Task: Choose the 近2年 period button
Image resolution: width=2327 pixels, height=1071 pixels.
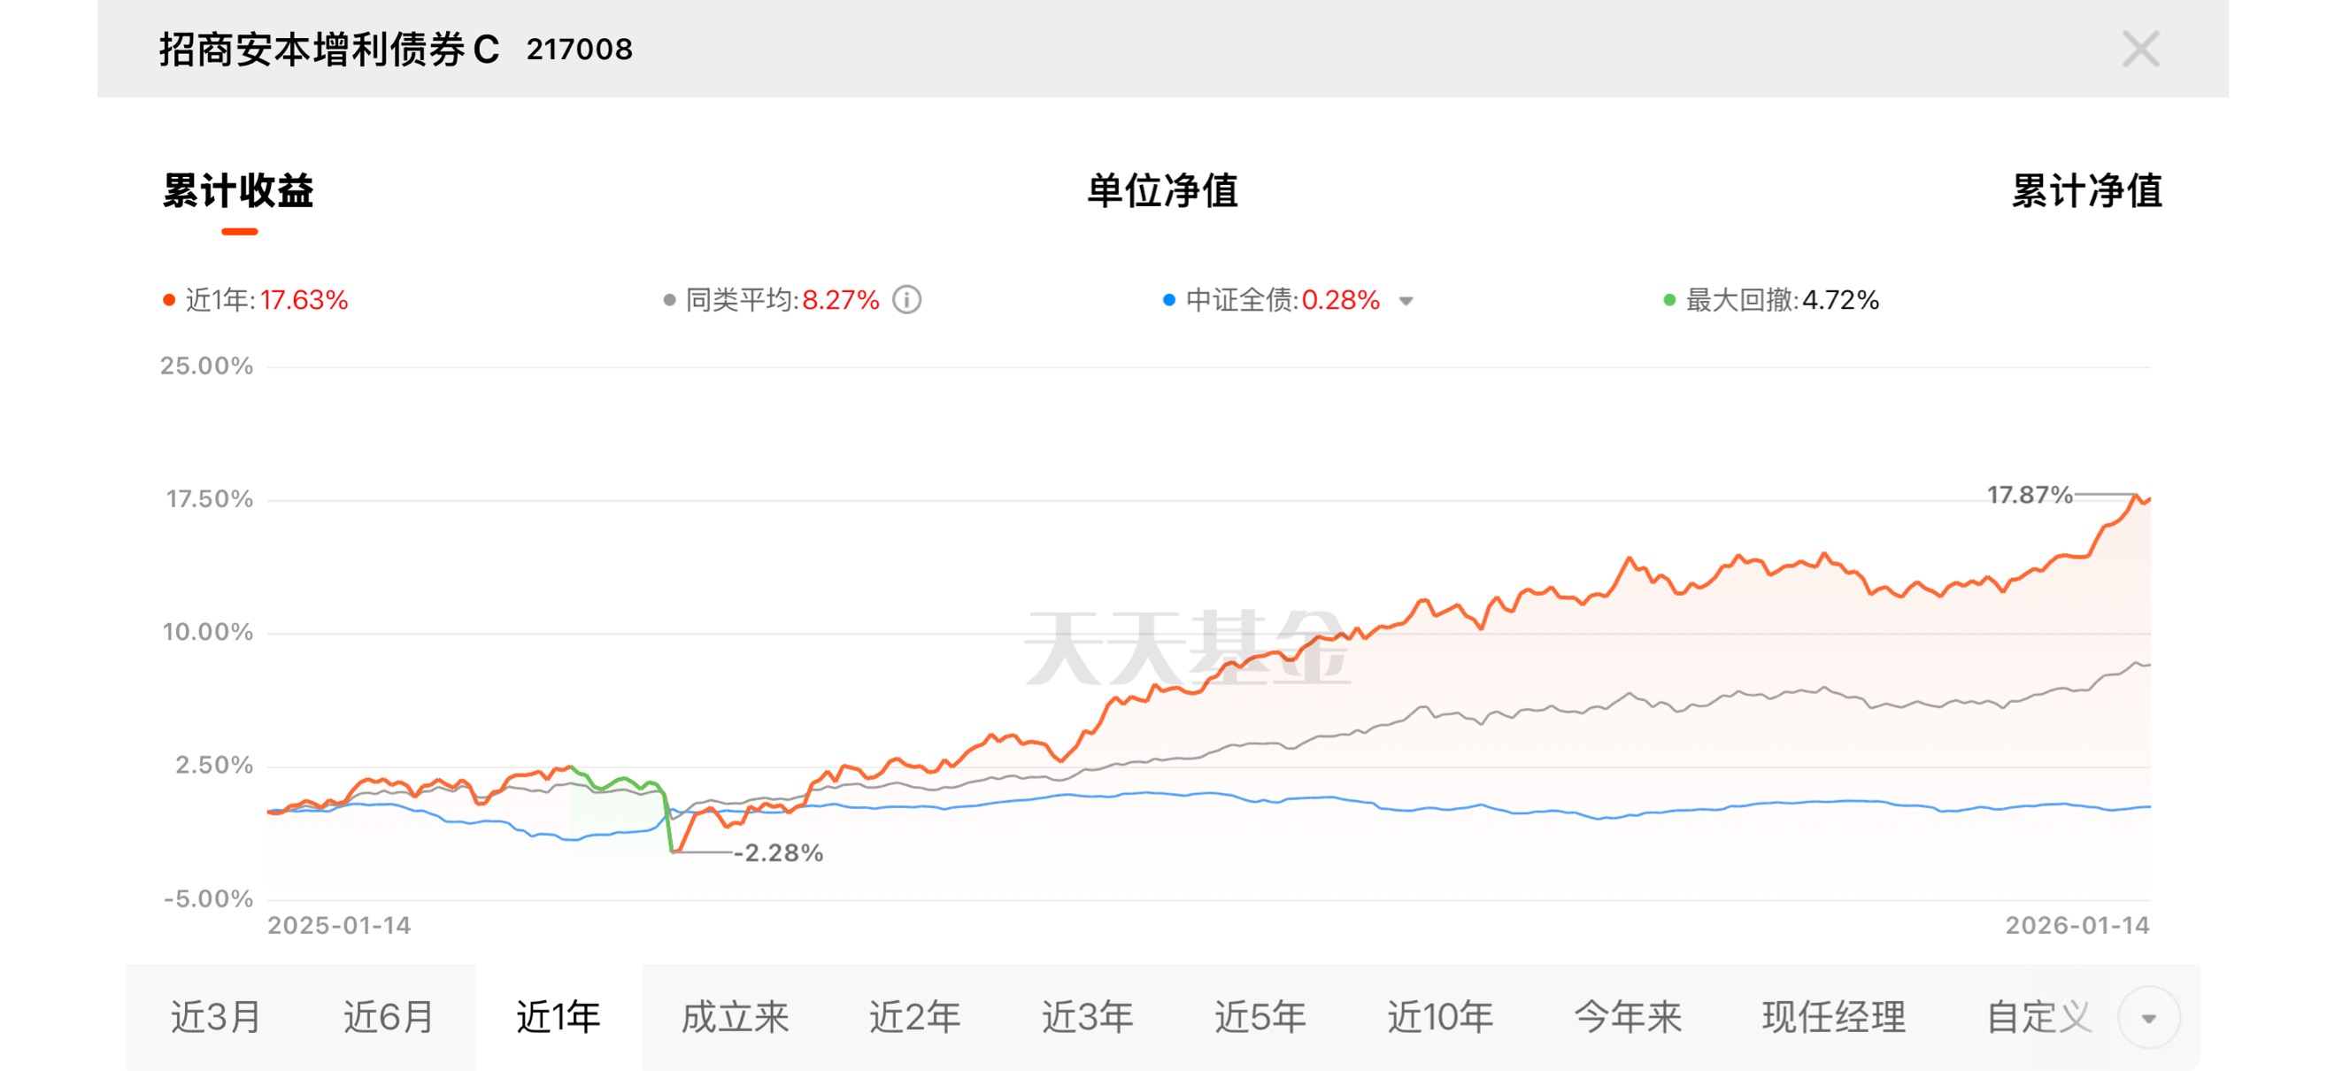Action: coord(914,1018)
